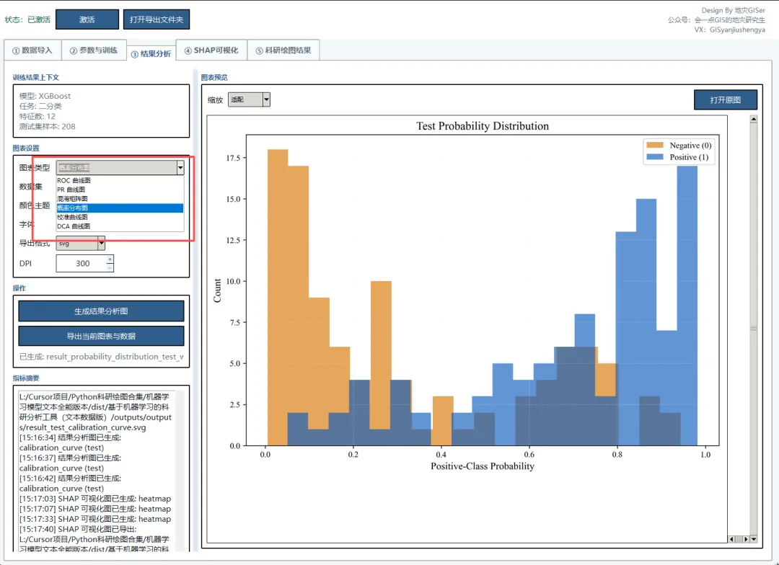This screenshot has width=779, height=565.
Task: Open the ④ SHAP可视化 tab
Action: click(x=211, y=50)
